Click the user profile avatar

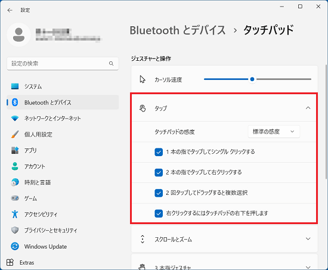(x=18, y=35)
